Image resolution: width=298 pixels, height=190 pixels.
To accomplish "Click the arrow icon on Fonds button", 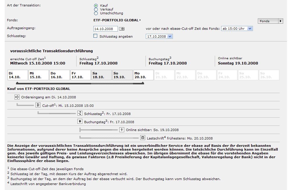I will point(281,21).
